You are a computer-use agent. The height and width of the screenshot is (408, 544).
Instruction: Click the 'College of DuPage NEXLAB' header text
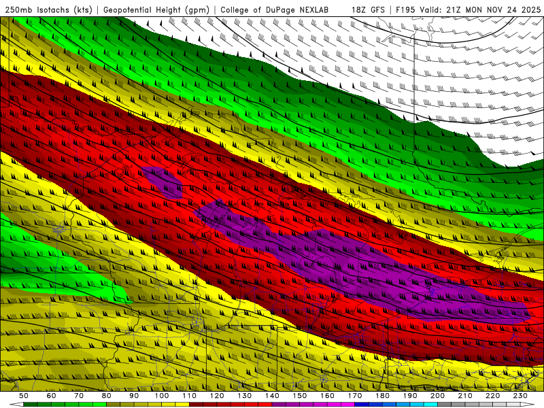(275, 10)
